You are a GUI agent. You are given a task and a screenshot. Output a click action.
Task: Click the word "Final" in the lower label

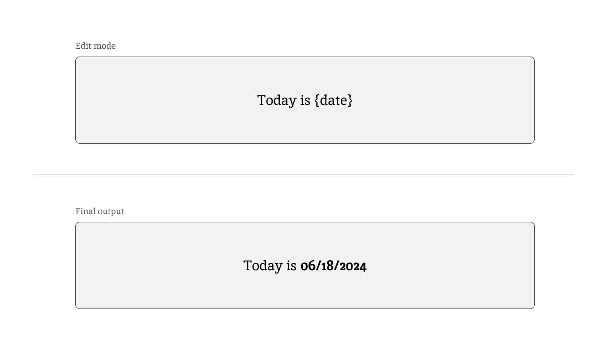coord(85,211)
